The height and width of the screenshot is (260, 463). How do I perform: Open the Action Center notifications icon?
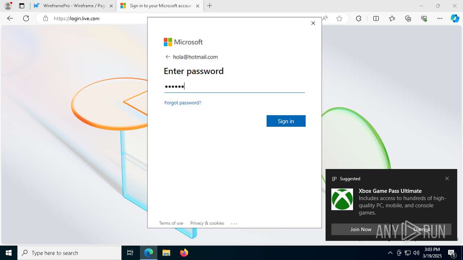click(x=452, y=253)
